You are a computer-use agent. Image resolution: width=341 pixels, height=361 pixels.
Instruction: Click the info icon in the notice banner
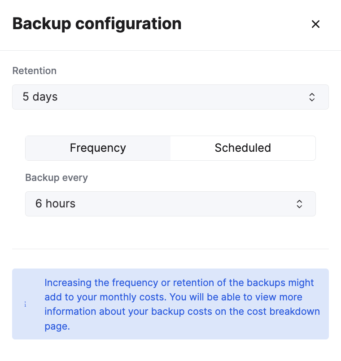coord(25,304)
